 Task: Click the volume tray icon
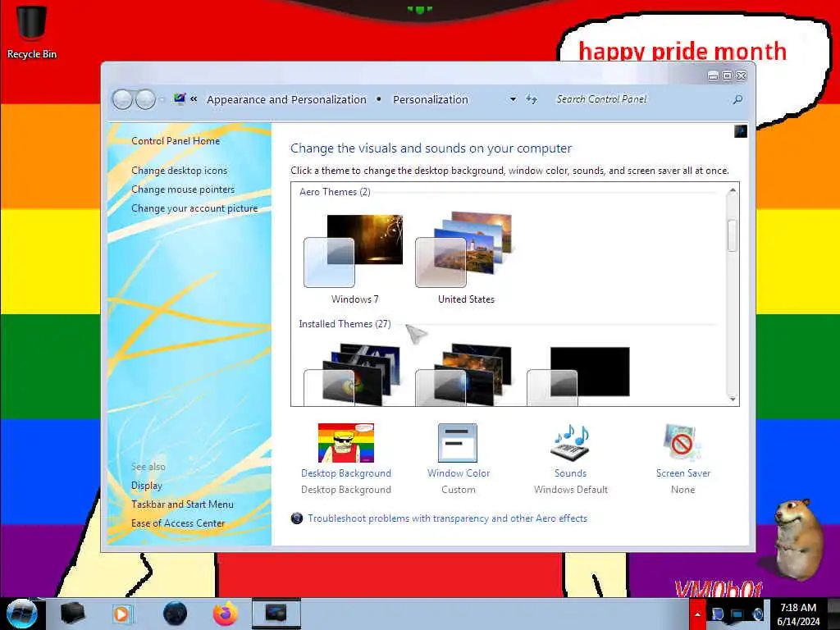(757, 614)
